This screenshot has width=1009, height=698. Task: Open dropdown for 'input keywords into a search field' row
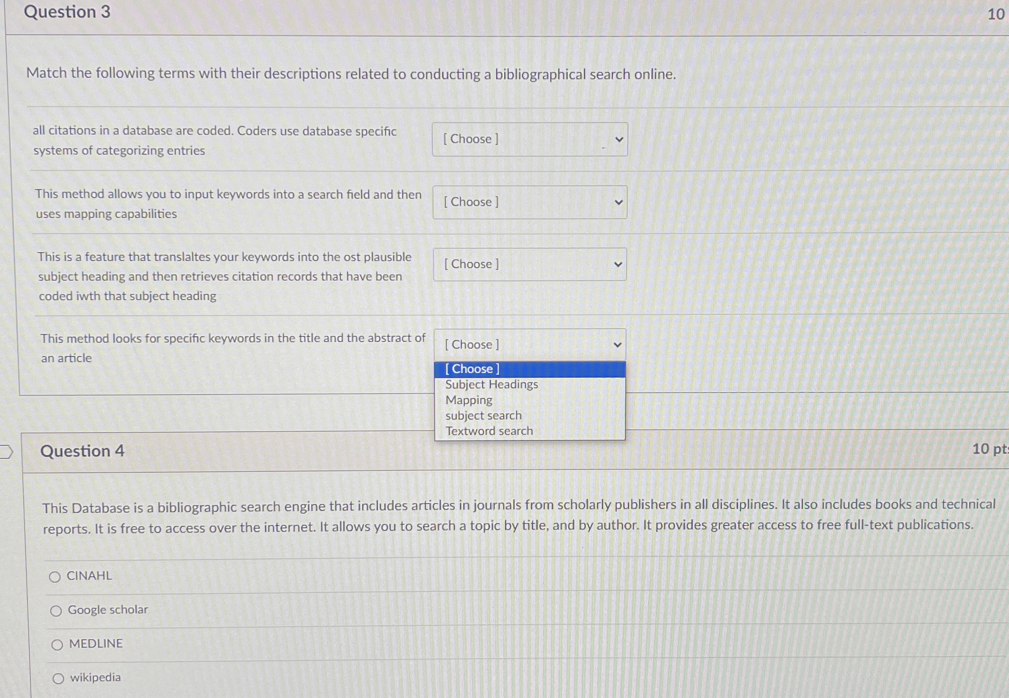(x=529, y=202)
